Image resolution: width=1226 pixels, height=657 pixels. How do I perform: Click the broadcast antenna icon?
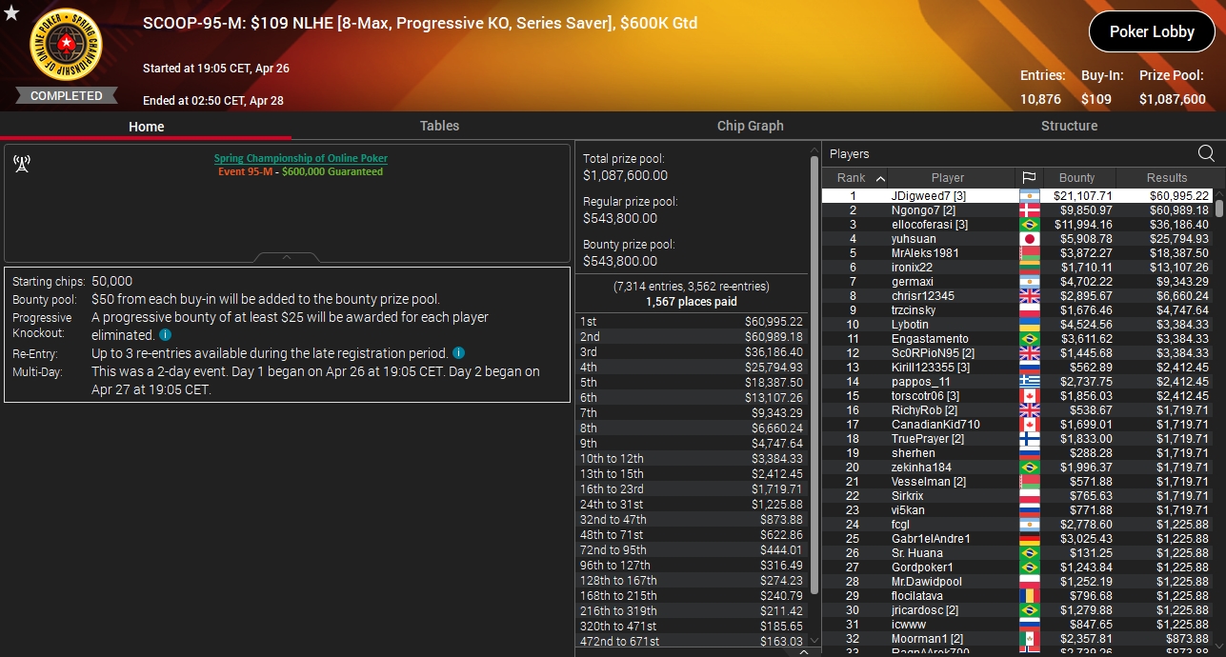click(21, 164)
